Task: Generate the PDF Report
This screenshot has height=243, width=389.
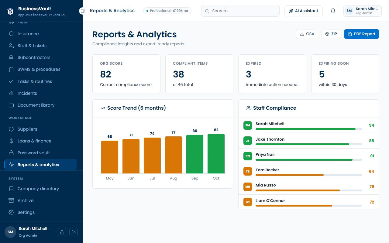Action: tap(362, 34)
